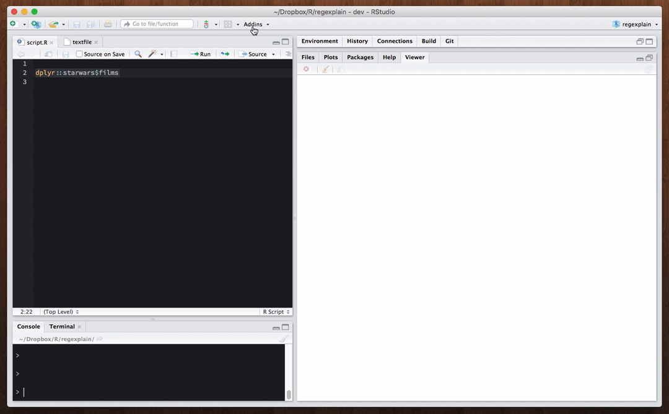Click the Re-run previous code icon

click(x=225, y=54)
